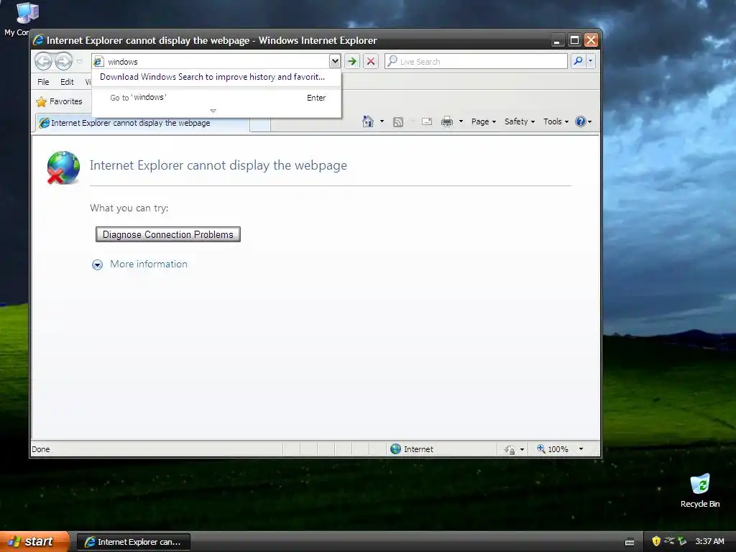This screenshot has height=552, width=736.
Task: Minimize the Internet Explorer window
Action: 557,40
